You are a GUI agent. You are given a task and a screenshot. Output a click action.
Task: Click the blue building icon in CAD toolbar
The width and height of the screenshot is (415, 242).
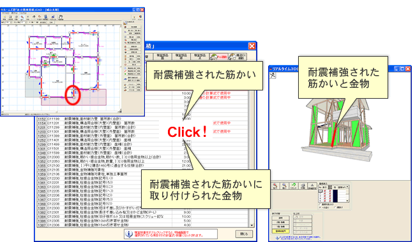45,17
